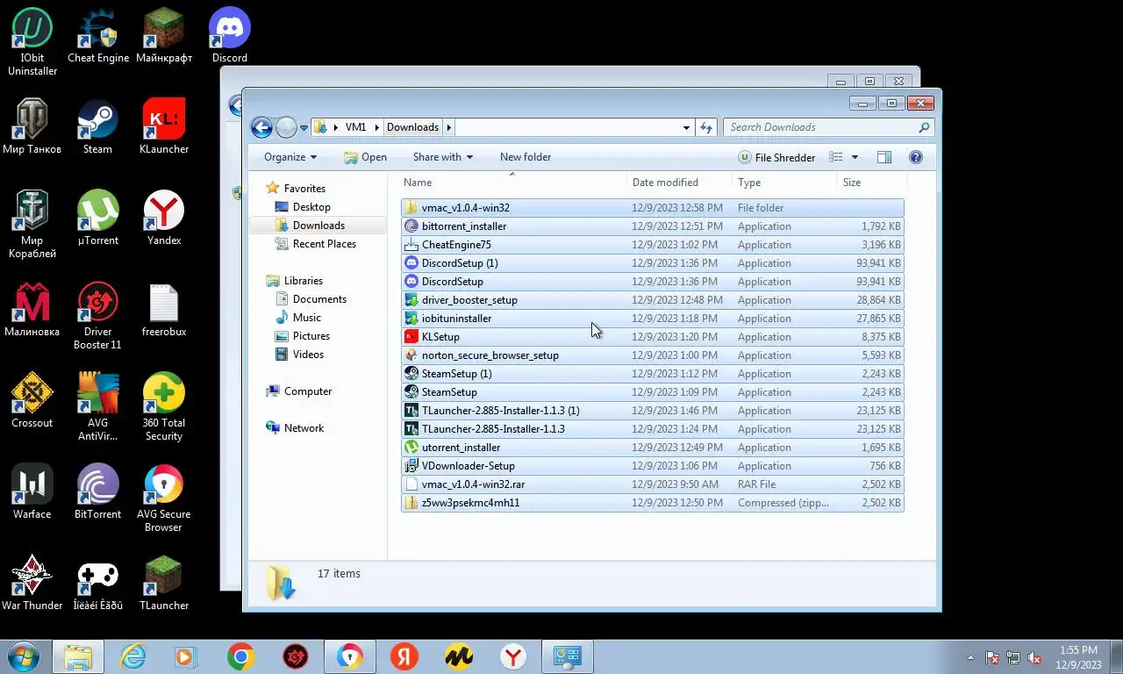The image size is (1123, 674).
Task: Select the Мир Кораблей desktop icon
Action: point(32,225)
